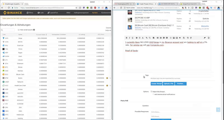Reload the Binance browser page

(x=9, y=8)
